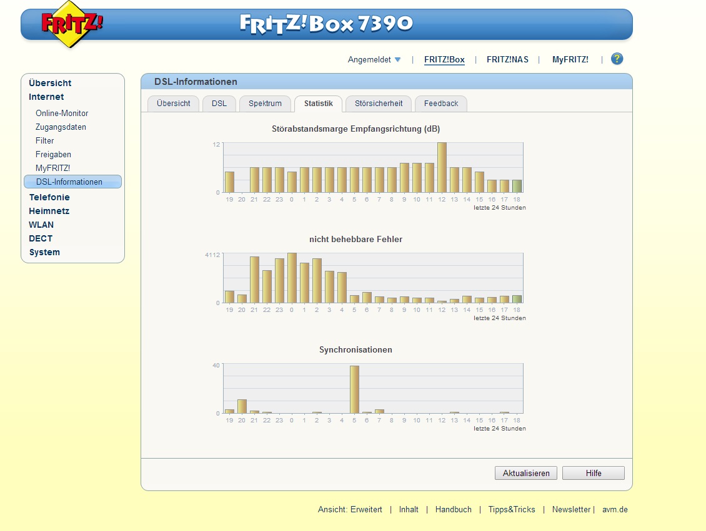This screenshot has width=706, height=531.
Task: Switch to the Störsicherheit tab
Action: pos(379,104)
